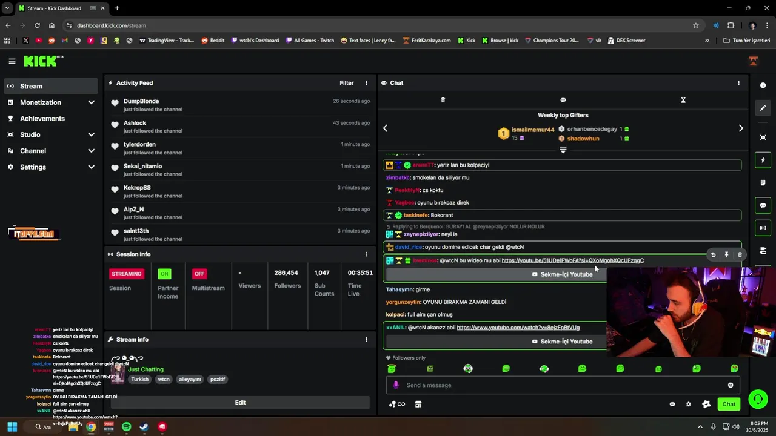Open chat settings gear icon
This screenshot has width=776, height=436.
tap(688, 404)
